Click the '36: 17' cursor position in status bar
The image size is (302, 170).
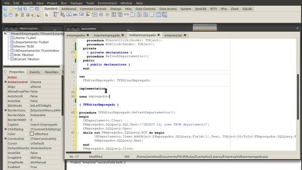74,157
